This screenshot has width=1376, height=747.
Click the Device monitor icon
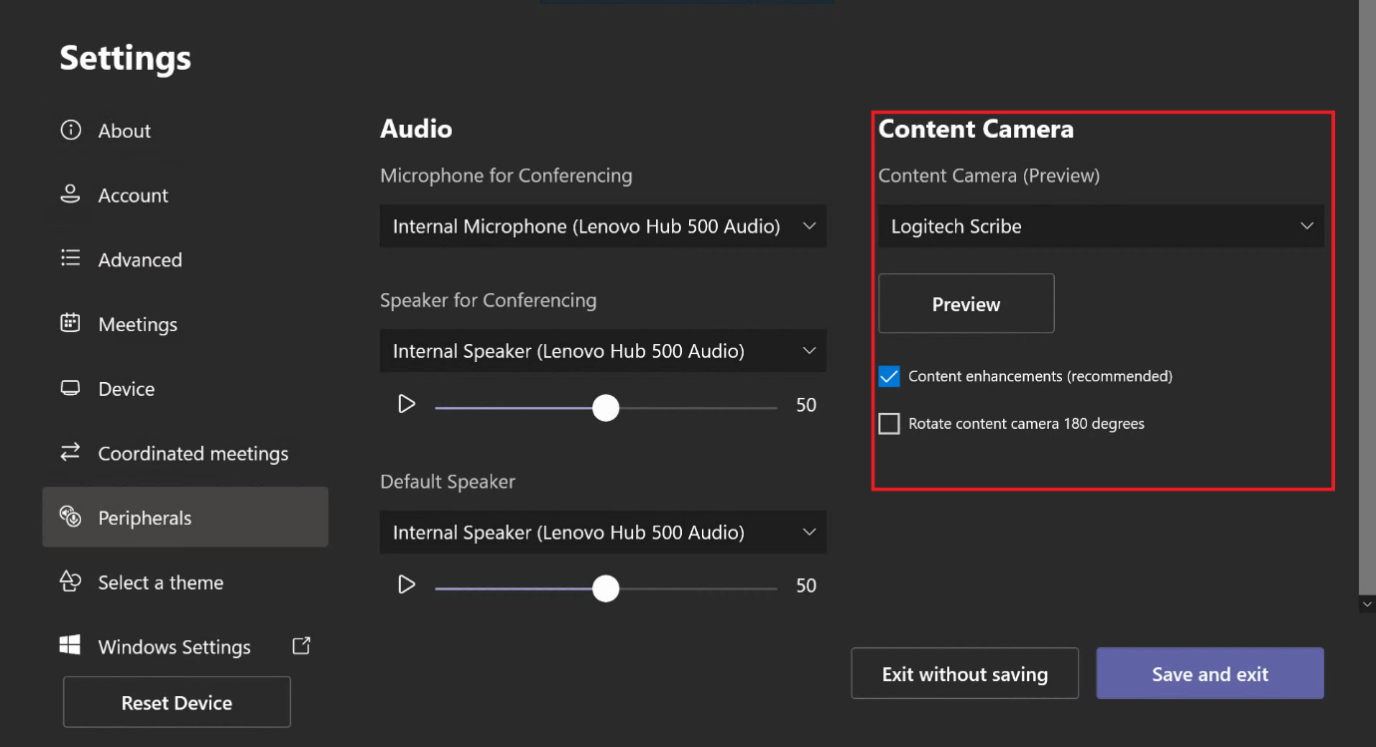[x=70, y=388]
